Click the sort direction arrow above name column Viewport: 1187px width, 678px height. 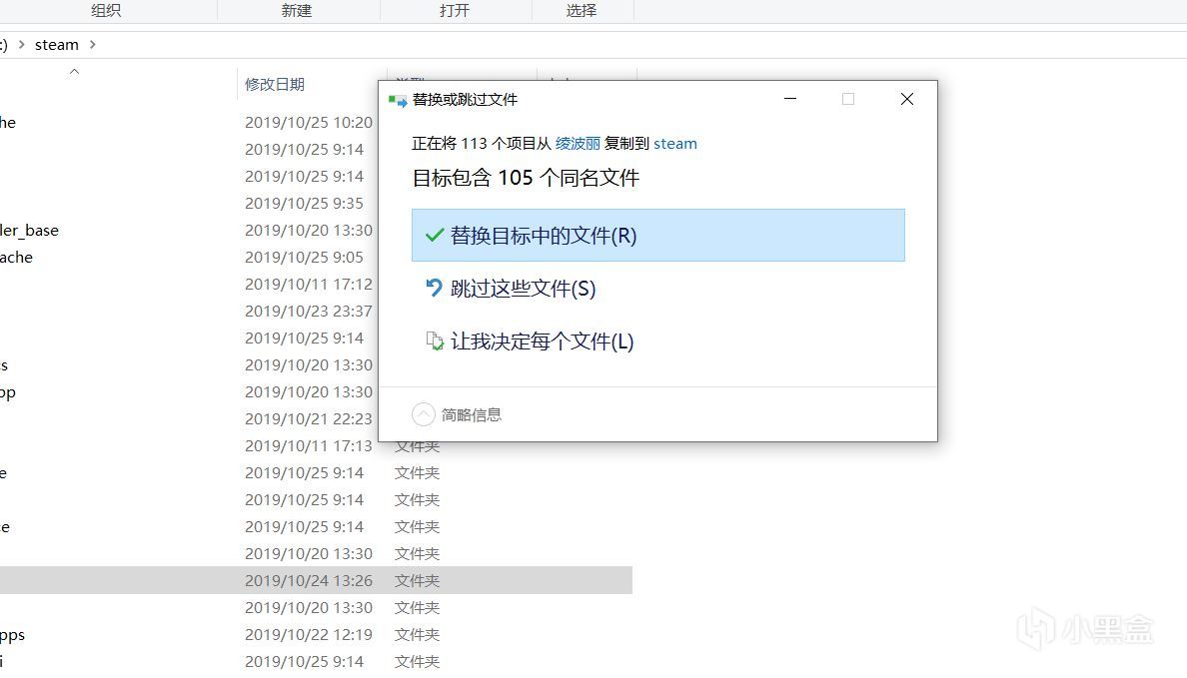[x=74, y=72]
